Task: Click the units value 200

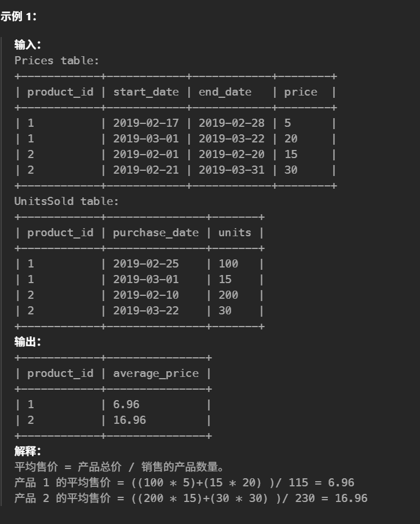Action: tap(228, 295)
